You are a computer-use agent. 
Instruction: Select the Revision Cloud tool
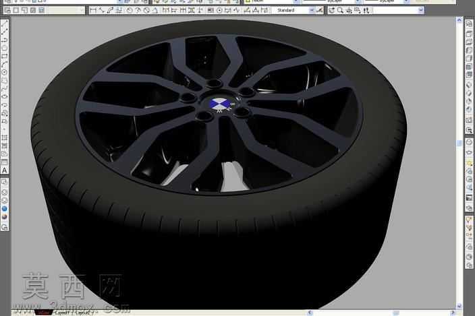[4, 80]
